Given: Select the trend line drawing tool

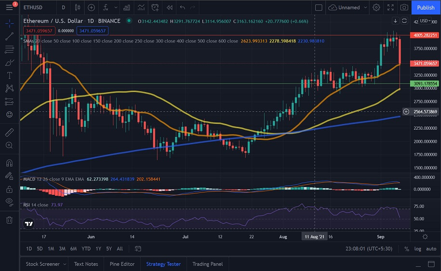Looking at the screenshot, I should (9, 36).
